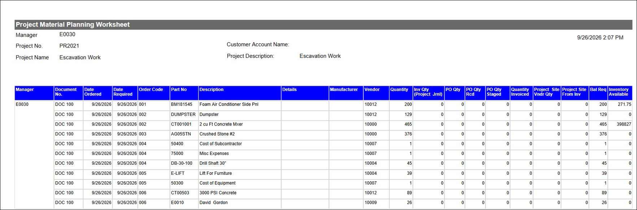637x210 pixels.
Task: Select part number BM181545
Action: pos(182,104)
